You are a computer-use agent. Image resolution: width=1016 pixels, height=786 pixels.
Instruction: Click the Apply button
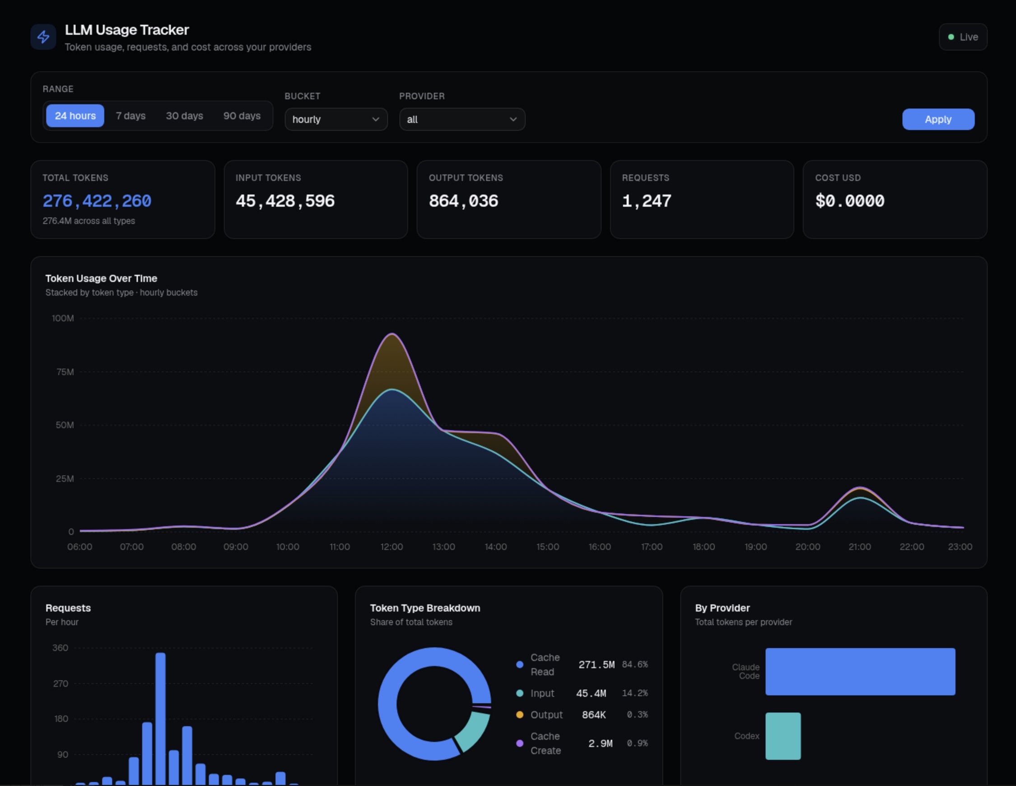pos(938,119)
